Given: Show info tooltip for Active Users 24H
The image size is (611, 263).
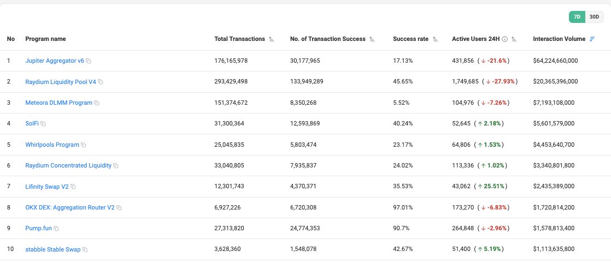Looking at the screenshot, I should coord(504,39).
